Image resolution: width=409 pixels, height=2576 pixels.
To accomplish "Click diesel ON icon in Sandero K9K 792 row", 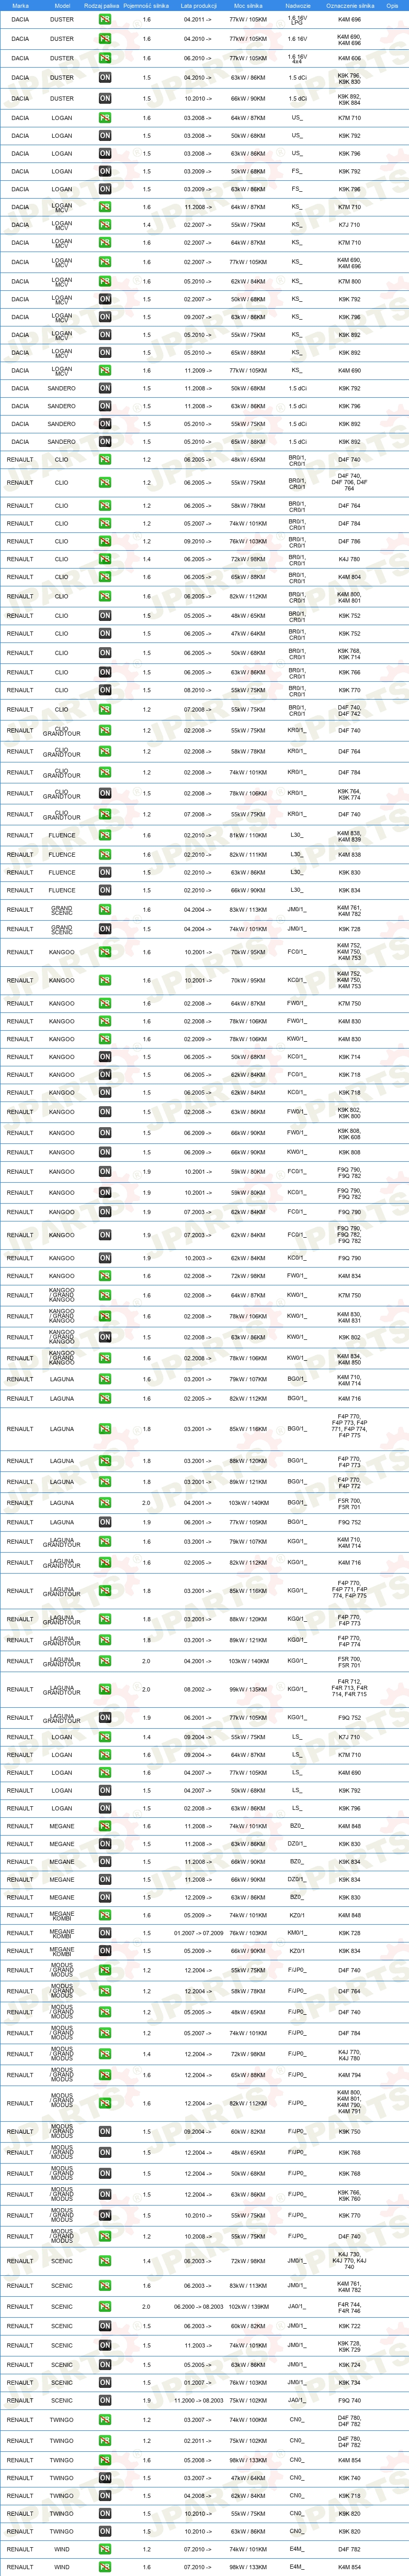I will pos(105,388).
